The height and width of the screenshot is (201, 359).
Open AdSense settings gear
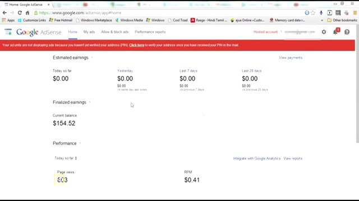[324, 32]
